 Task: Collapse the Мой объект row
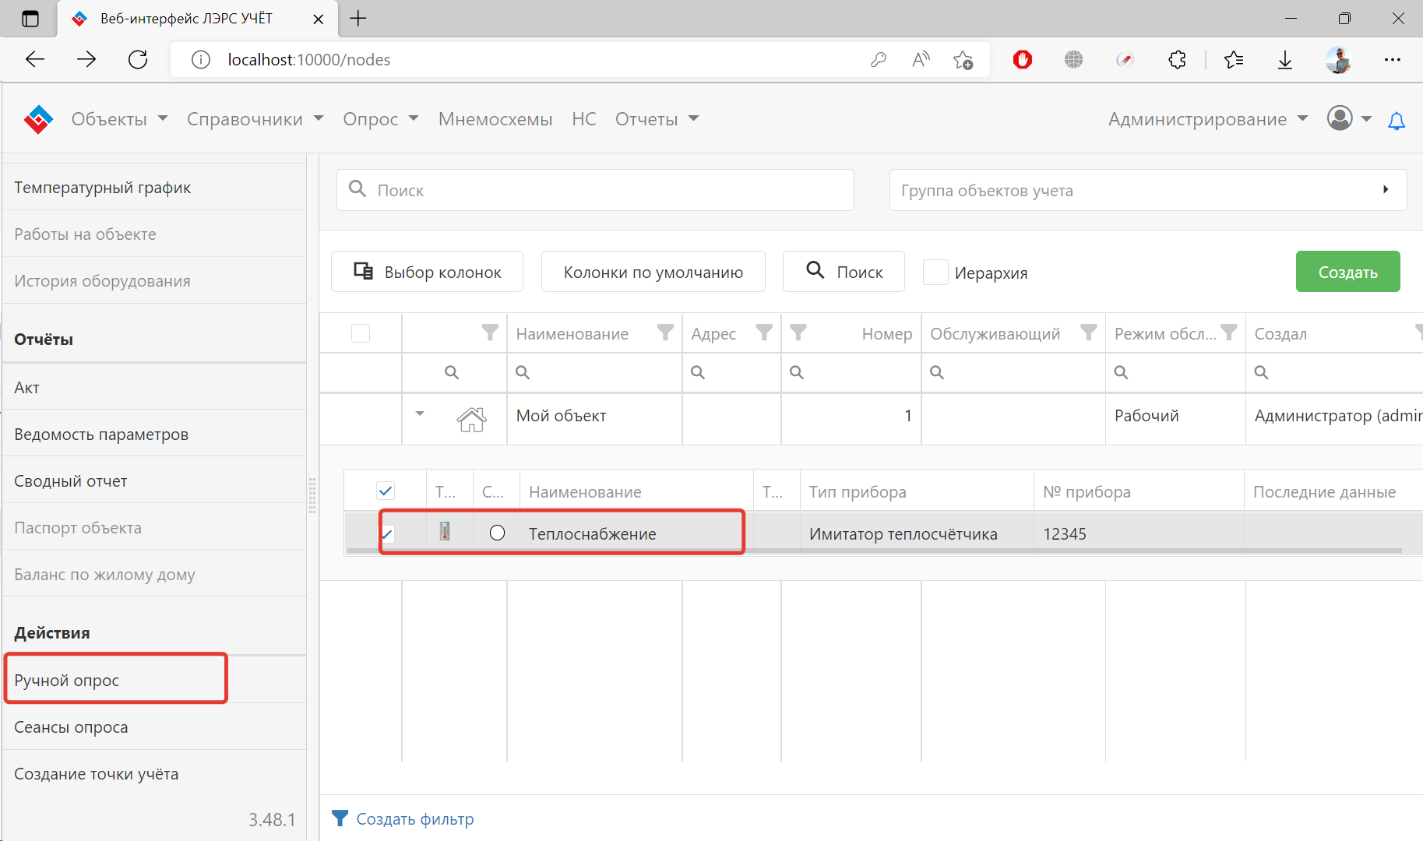pos(420,414)
